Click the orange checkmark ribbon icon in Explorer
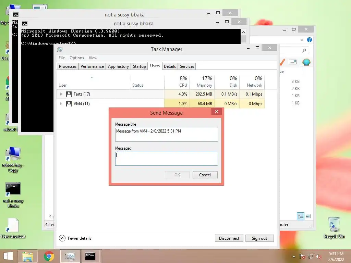This screenshot has height=263, width=351. 282,62
